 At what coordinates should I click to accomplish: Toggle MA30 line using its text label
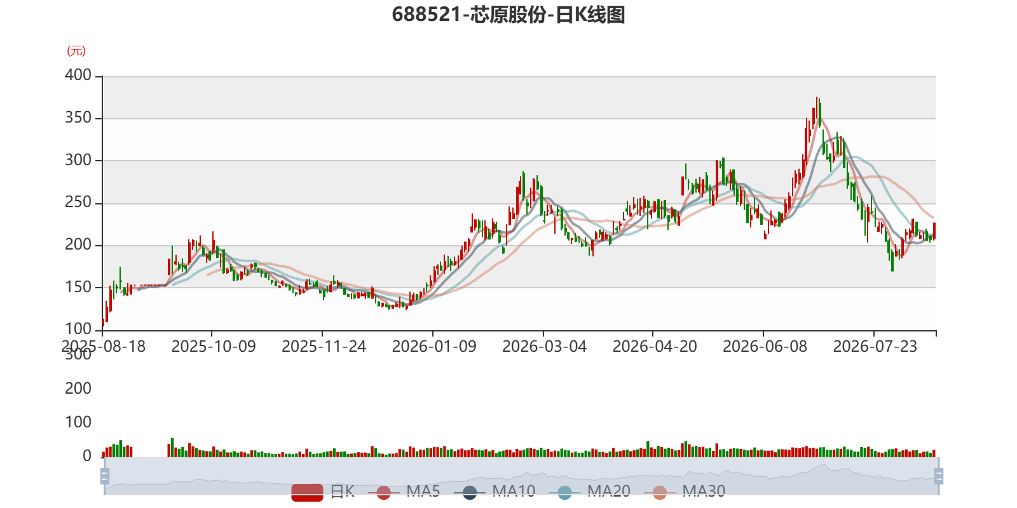click(x=704, y=491)
